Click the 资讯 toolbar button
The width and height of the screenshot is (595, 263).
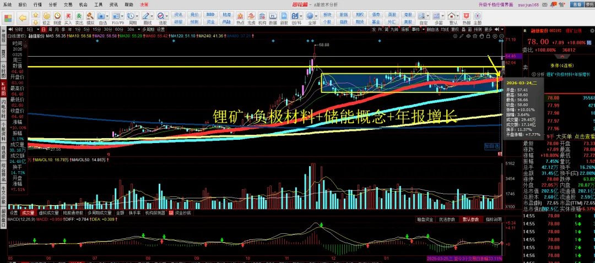pos(178,14)
